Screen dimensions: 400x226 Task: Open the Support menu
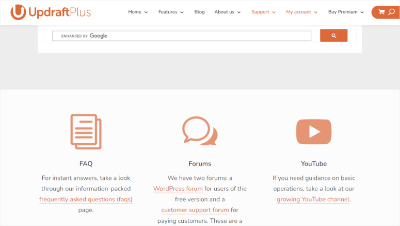(260, 12)
